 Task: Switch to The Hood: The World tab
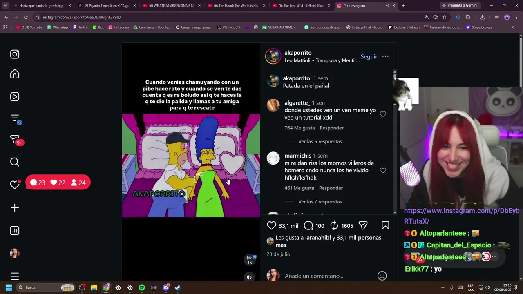point(236,6)
